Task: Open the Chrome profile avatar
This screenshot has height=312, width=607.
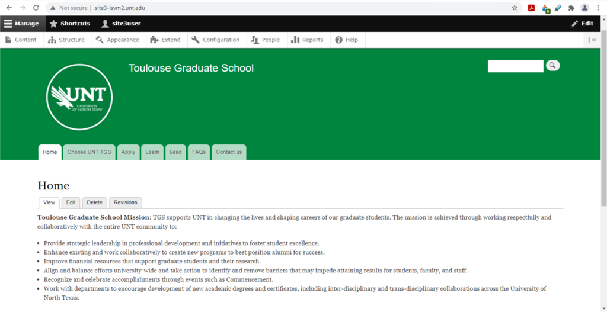Action: click(x=585, y=8)
